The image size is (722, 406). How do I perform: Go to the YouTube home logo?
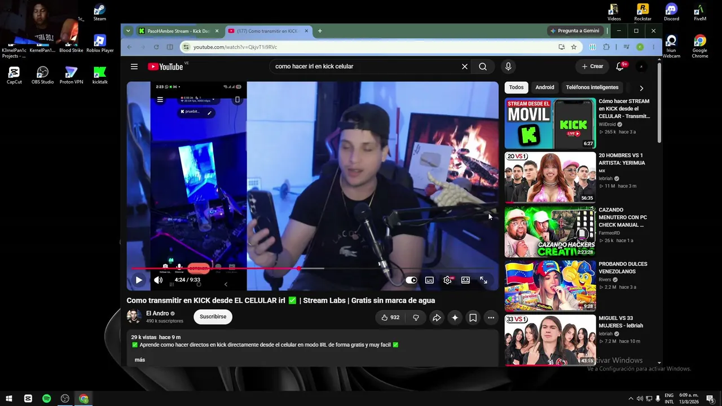(165, 67)
